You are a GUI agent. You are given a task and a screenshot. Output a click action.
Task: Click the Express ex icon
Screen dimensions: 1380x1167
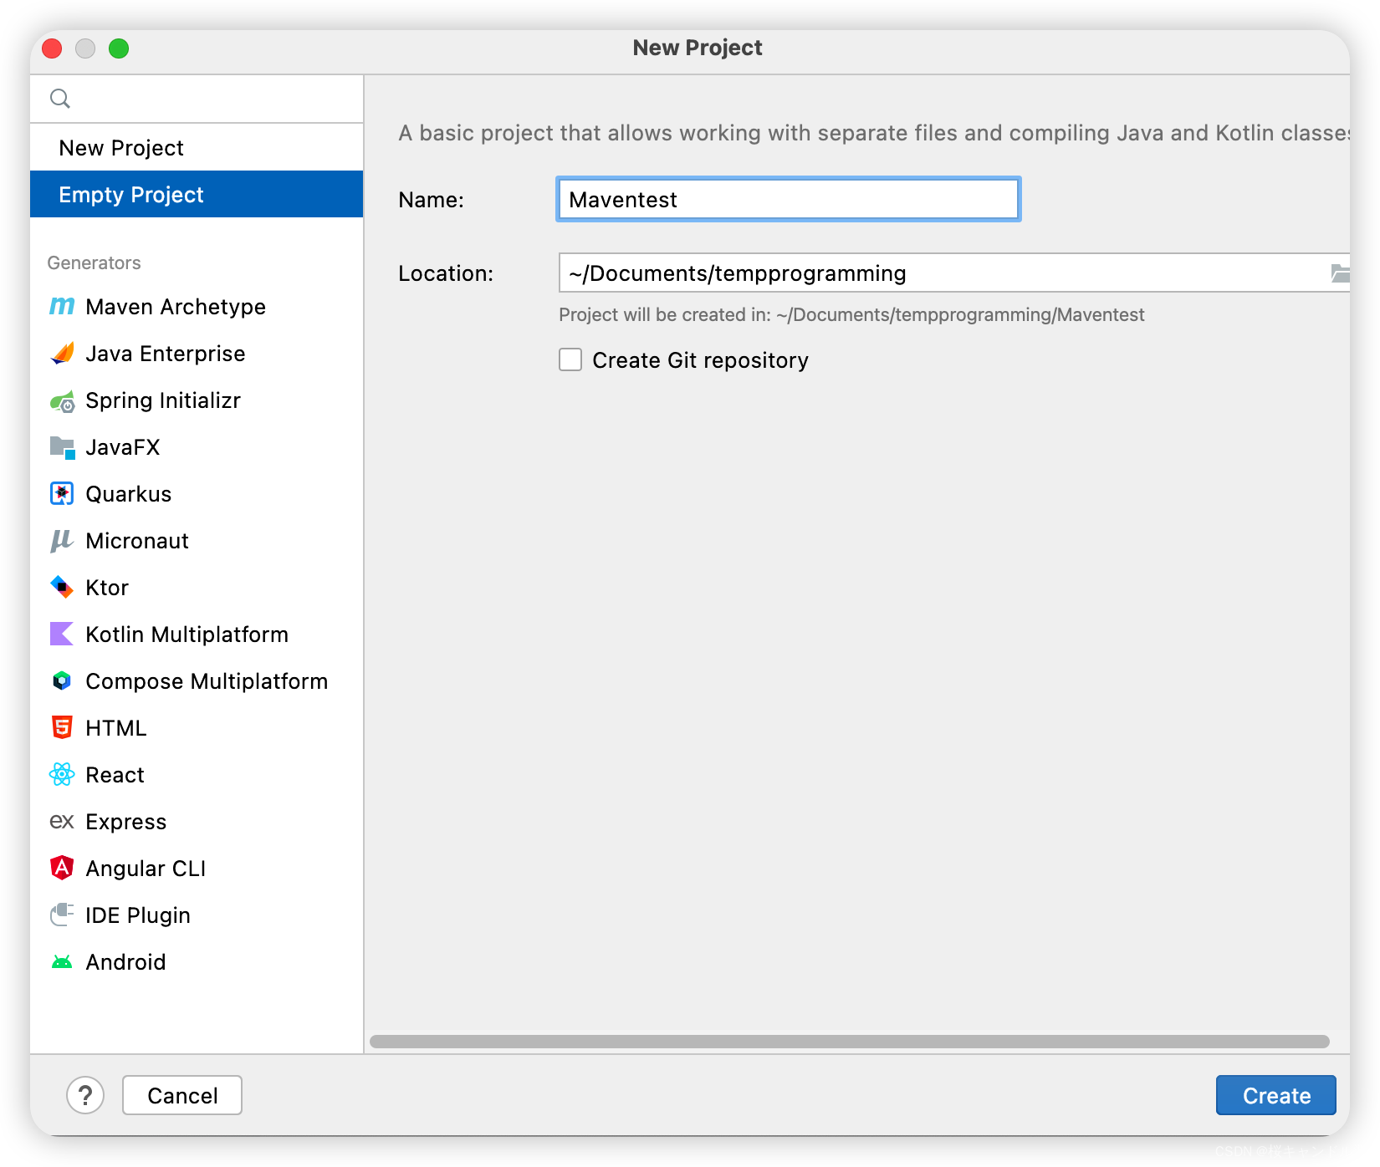pos(62,822)
